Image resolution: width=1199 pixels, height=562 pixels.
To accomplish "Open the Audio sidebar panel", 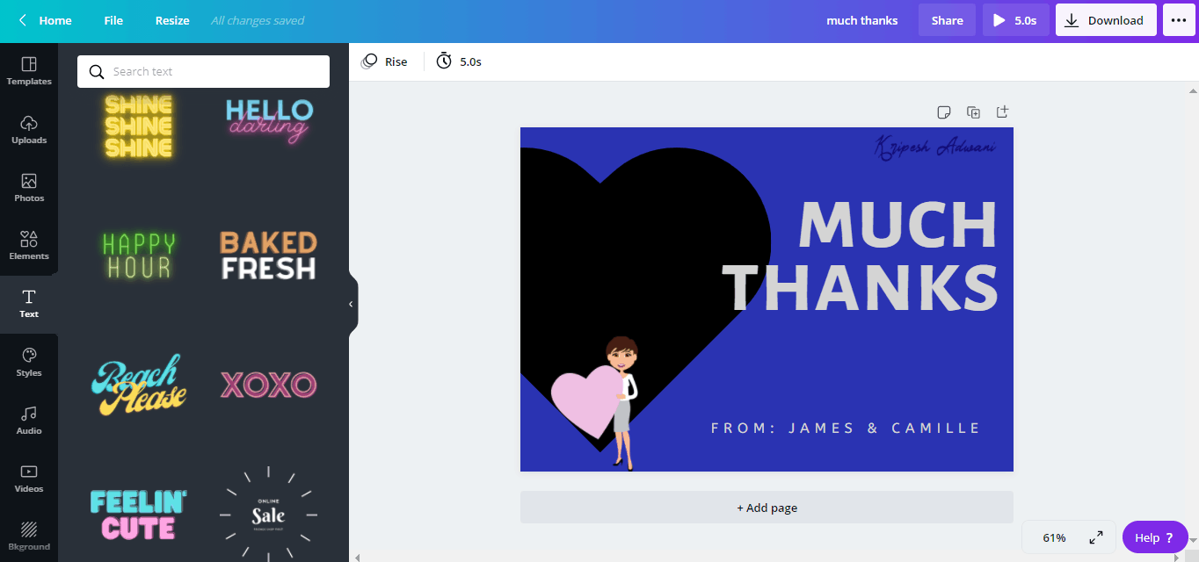I will tap(29, 420).
